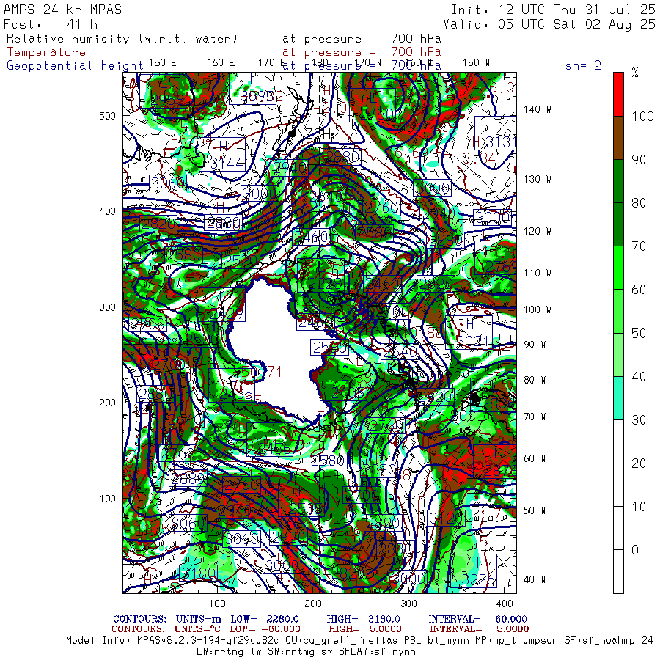660x660 pixels.
Task: Click the color bar tick label '0'
Action: pyautogui.click(x=635, y=550)
